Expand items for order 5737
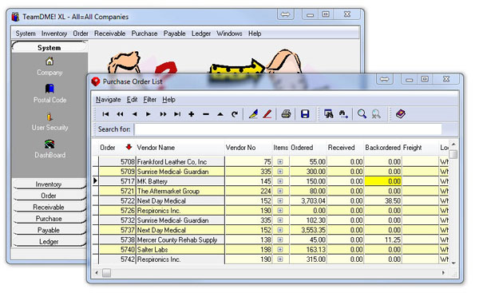The image size is (479, 293). 280,230
